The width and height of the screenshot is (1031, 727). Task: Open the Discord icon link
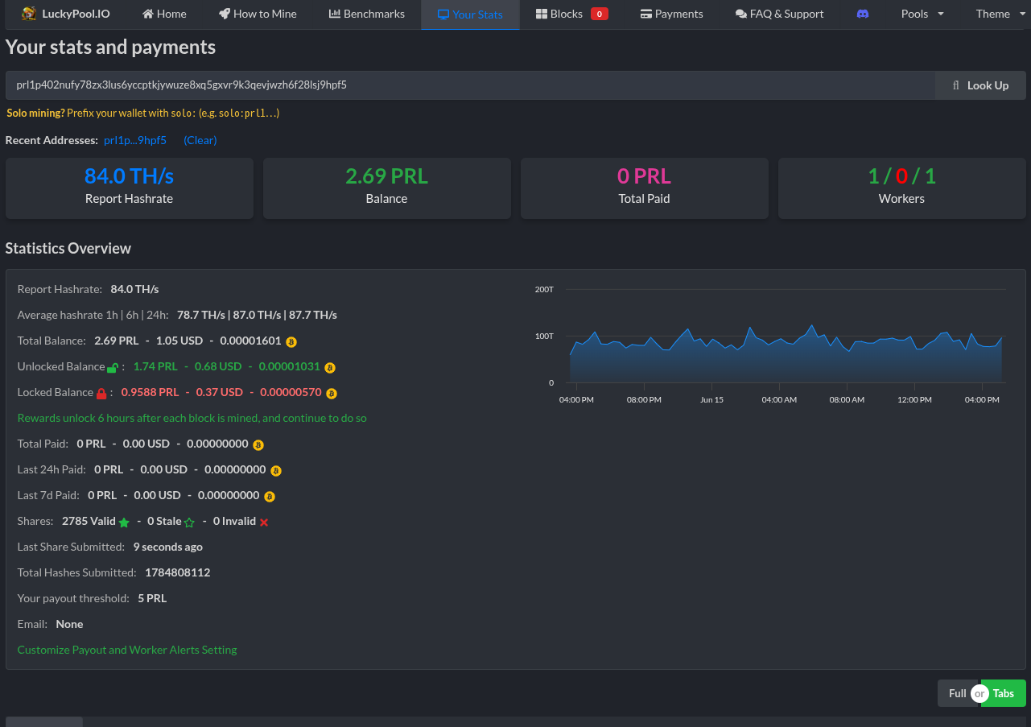[863, 14]
